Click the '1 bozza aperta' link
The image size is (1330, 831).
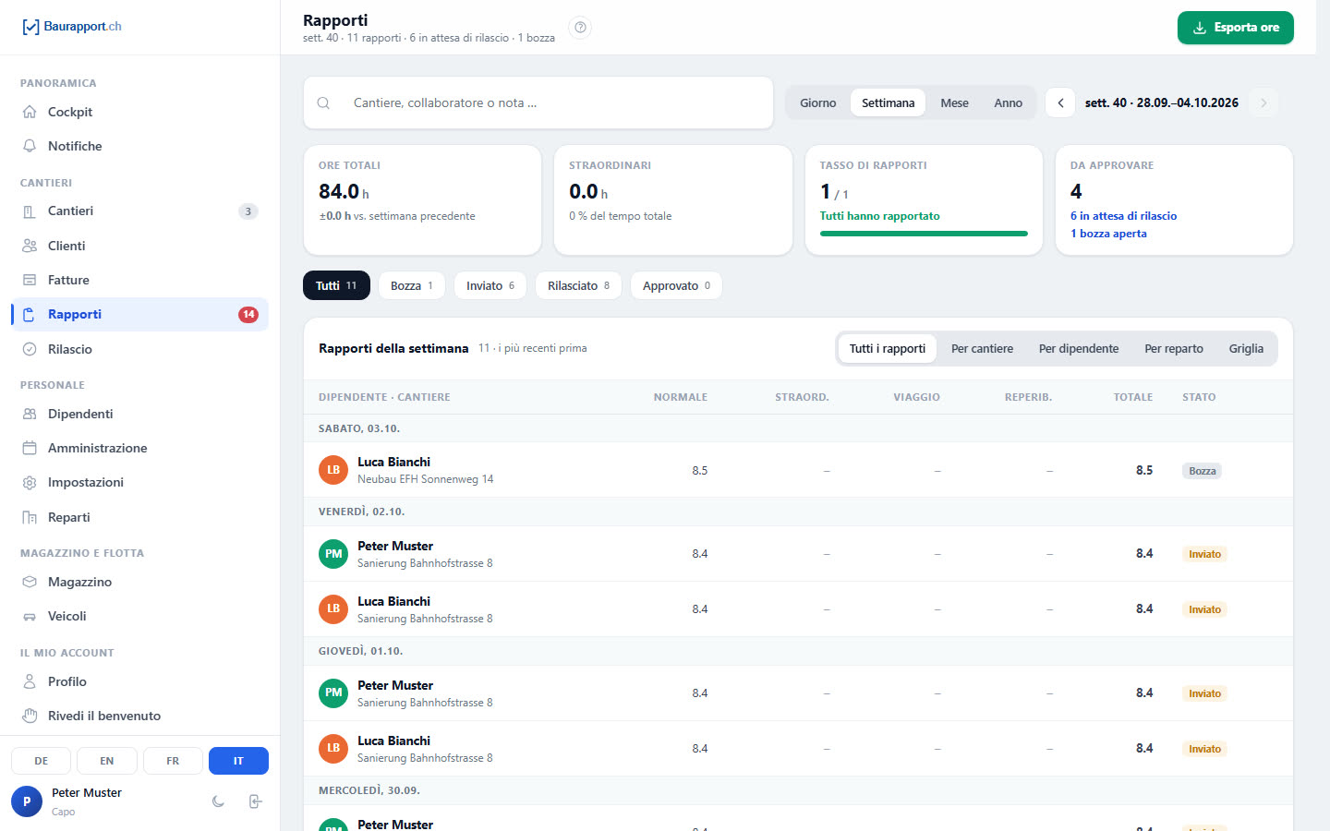pyautogui.click(x=1108, y=234)
